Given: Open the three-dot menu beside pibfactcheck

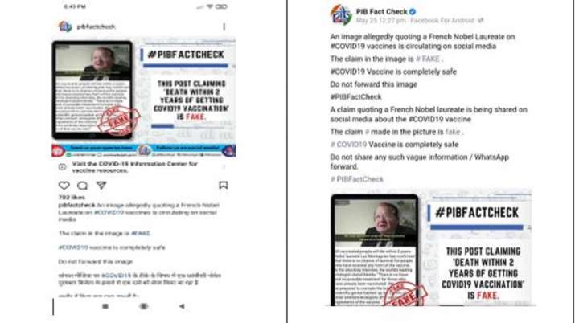Looking at the screenshot, I should pyautogui.click(x=224, y=27).
